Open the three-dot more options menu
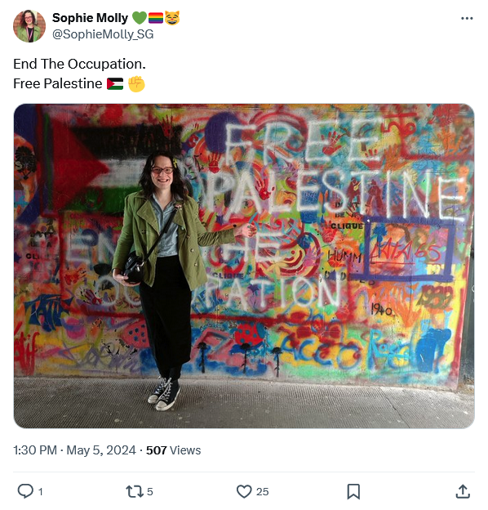488x510 pixels. point(467,18)
